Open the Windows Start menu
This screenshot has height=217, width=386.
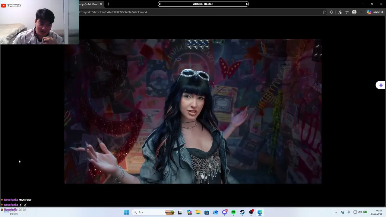tap(126, 212)
